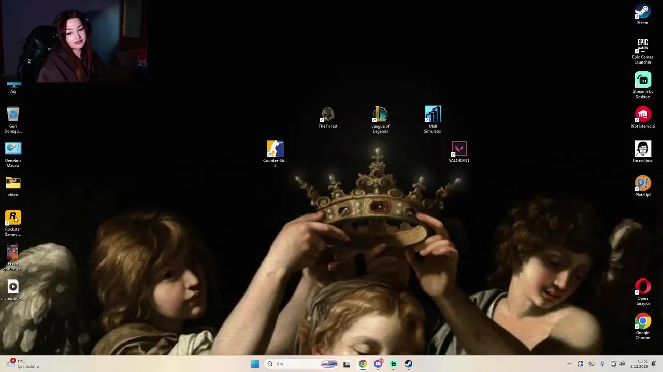Viewport: 663px width, 372px height.
Task: Select Mall Simulator desktop icon
Action: 433,120
